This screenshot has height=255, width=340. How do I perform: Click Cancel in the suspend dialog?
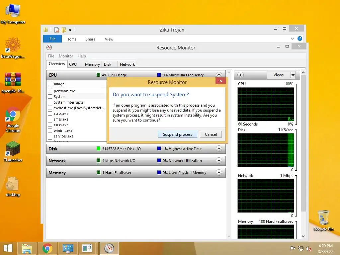pos(211,134)
